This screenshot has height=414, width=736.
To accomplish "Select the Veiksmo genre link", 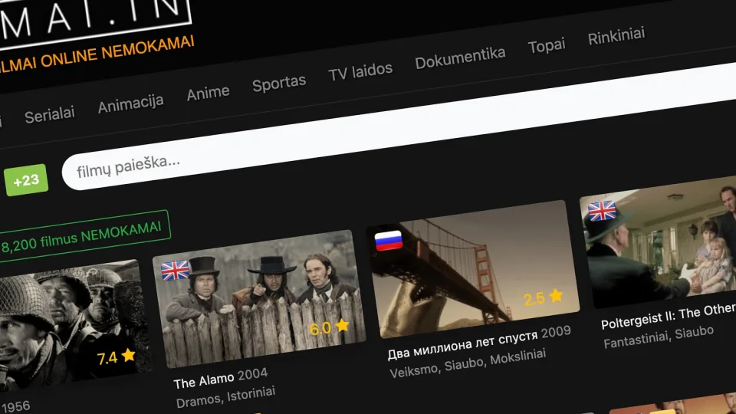I will 415,370.
